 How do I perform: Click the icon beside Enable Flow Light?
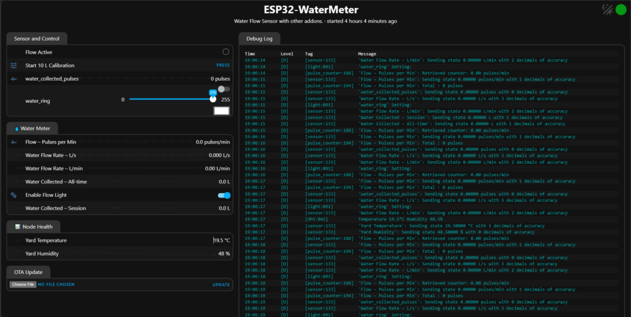(14, 195)
